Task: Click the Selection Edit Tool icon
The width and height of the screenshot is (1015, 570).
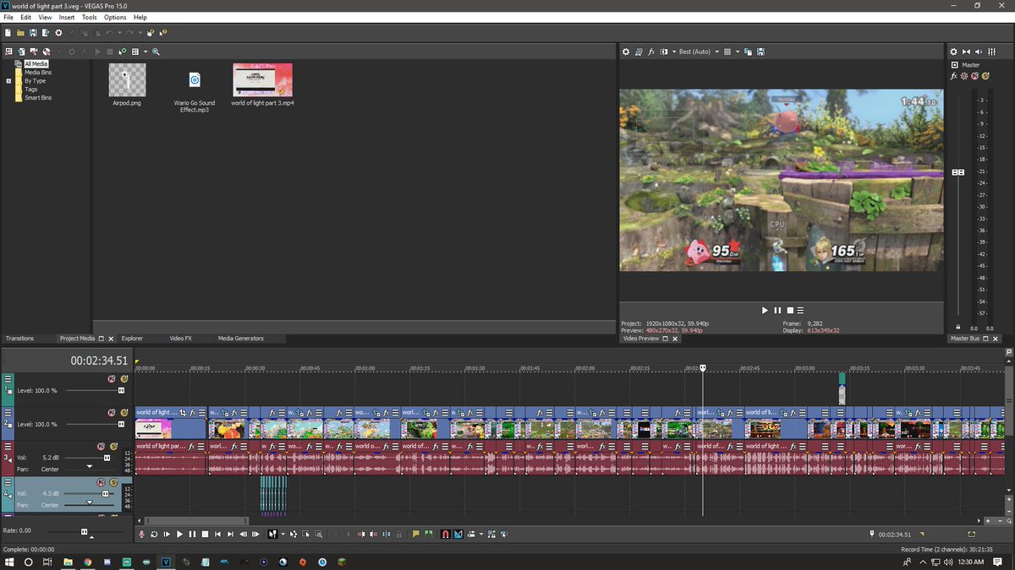Action: 306,534
